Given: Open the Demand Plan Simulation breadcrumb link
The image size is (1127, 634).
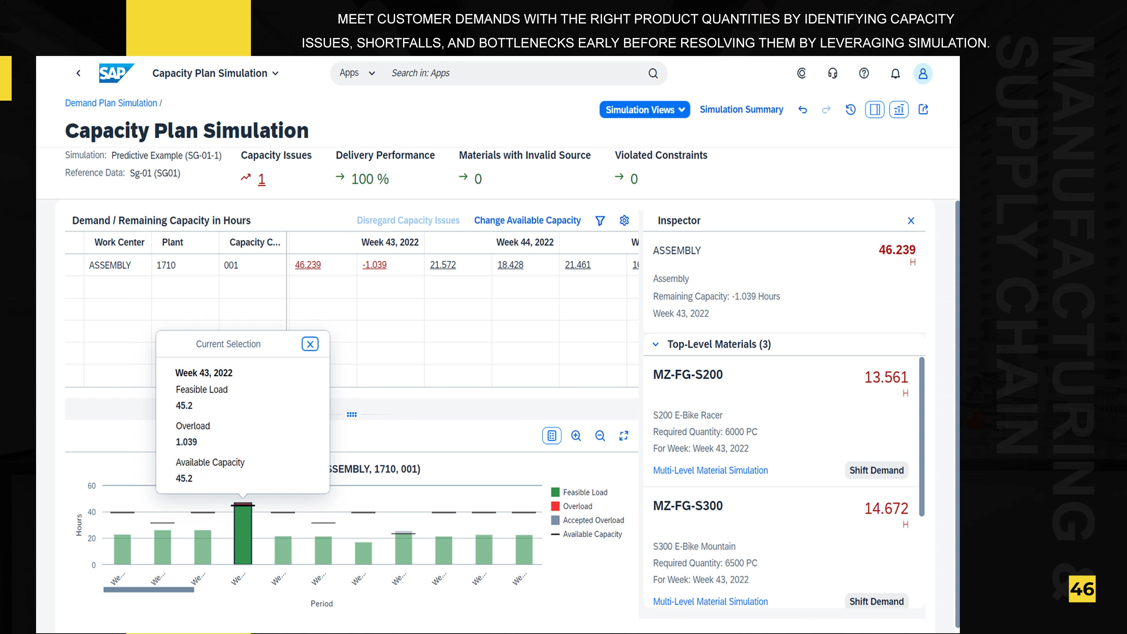Looking at the screenshot, I should (111, 103).
